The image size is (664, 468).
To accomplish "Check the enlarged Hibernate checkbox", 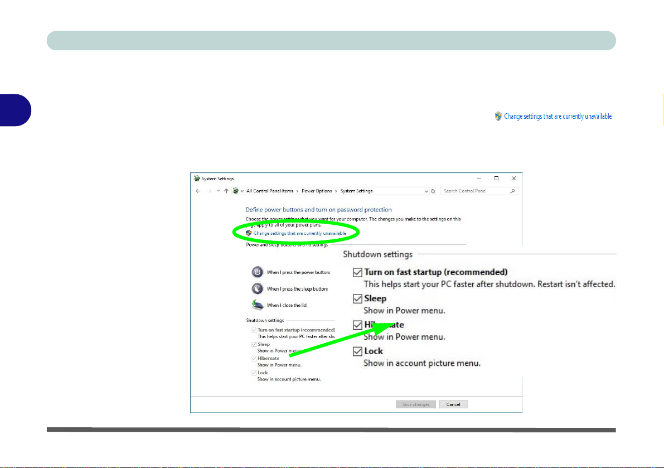I will (357, 325).
